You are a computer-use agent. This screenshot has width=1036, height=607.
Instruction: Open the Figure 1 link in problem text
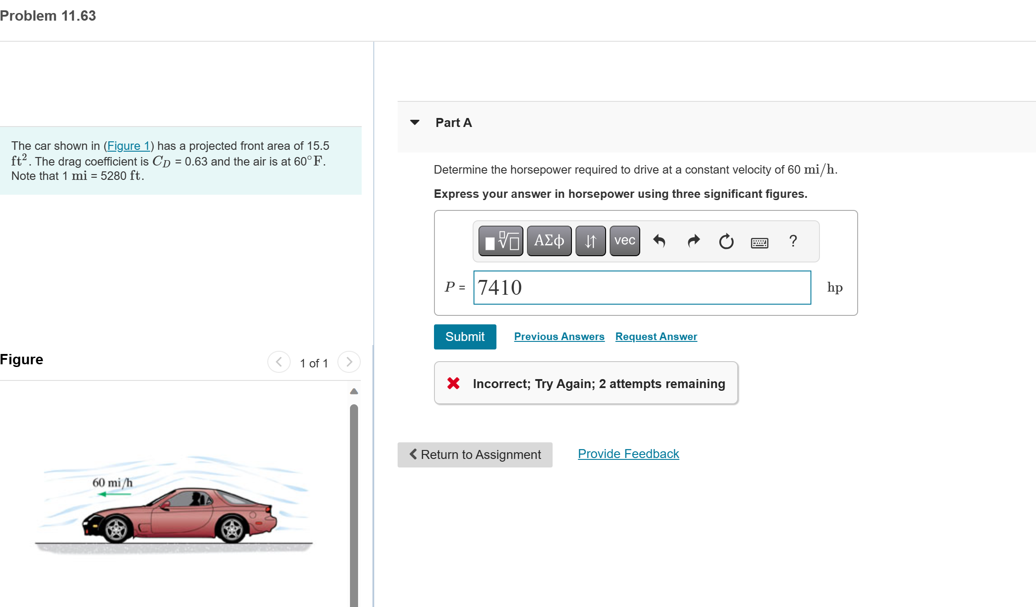tap(128, 146)
